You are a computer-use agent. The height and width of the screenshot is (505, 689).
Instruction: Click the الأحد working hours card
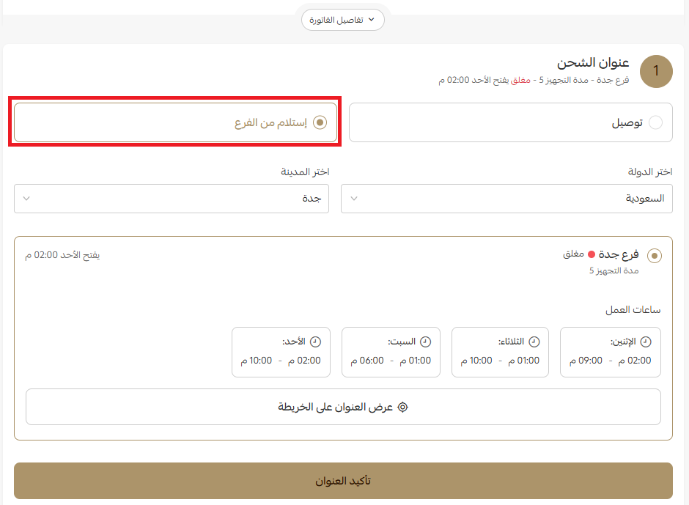(x=281, y=352)
